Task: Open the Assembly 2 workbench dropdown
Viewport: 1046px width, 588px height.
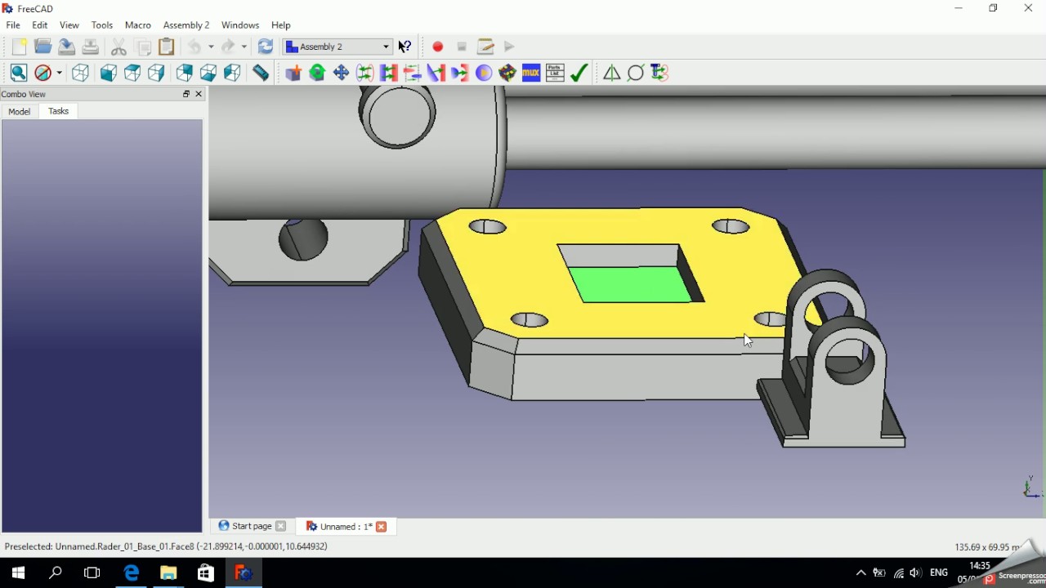Action: click(337, 47)
